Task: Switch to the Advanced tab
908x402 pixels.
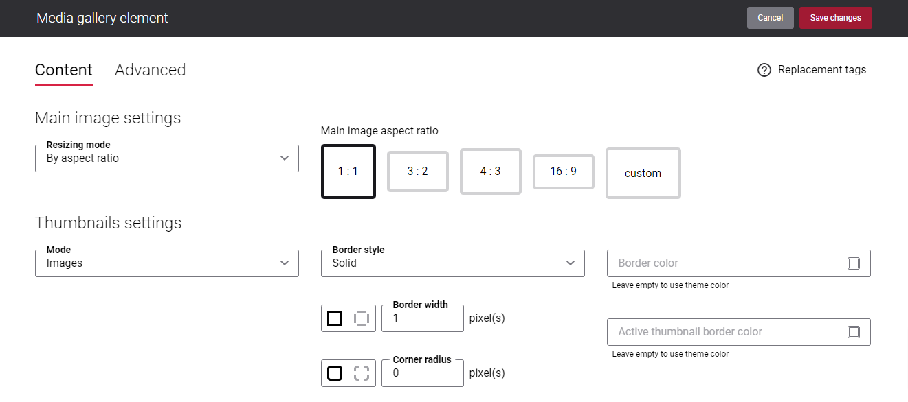Action: 151,70
